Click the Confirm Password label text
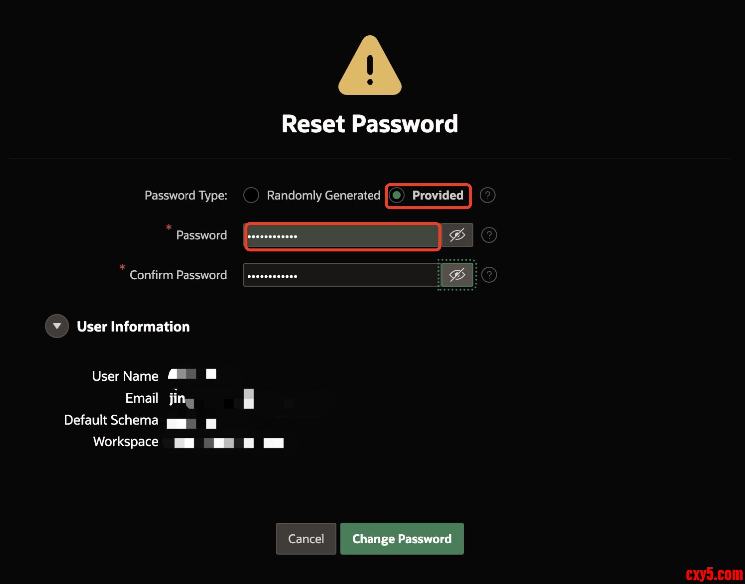 tap(178, 275)
